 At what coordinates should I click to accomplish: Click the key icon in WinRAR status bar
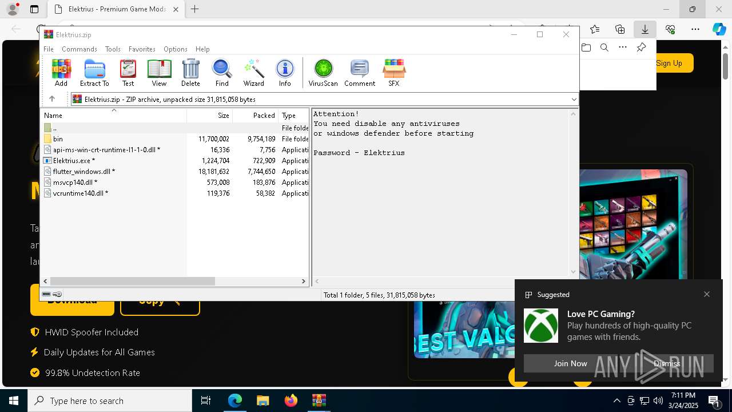tap(57, 294)
